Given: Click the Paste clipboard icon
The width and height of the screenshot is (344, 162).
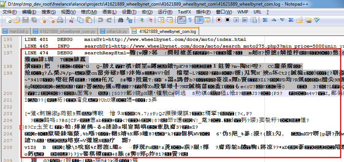Looking at the screenshot, I should point(89,20).
